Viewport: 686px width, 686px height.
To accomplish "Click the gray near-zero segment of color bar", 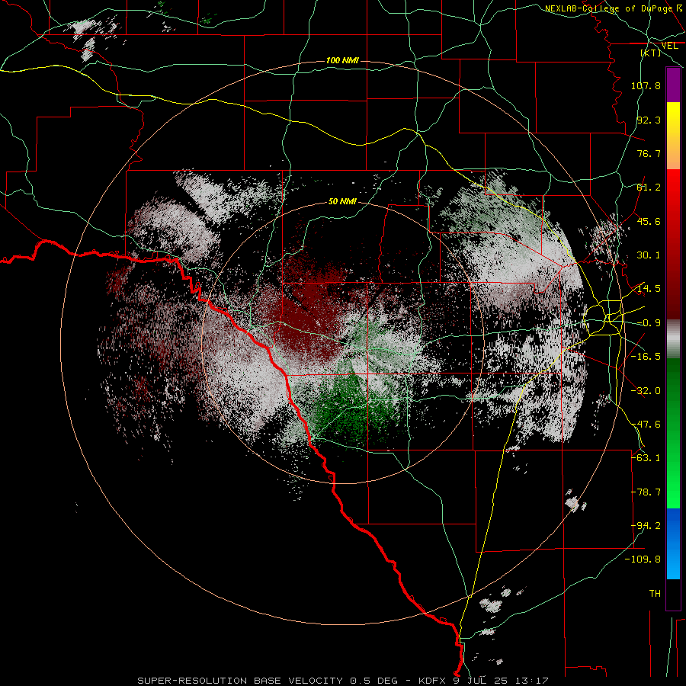I will [x=673, y=339].
